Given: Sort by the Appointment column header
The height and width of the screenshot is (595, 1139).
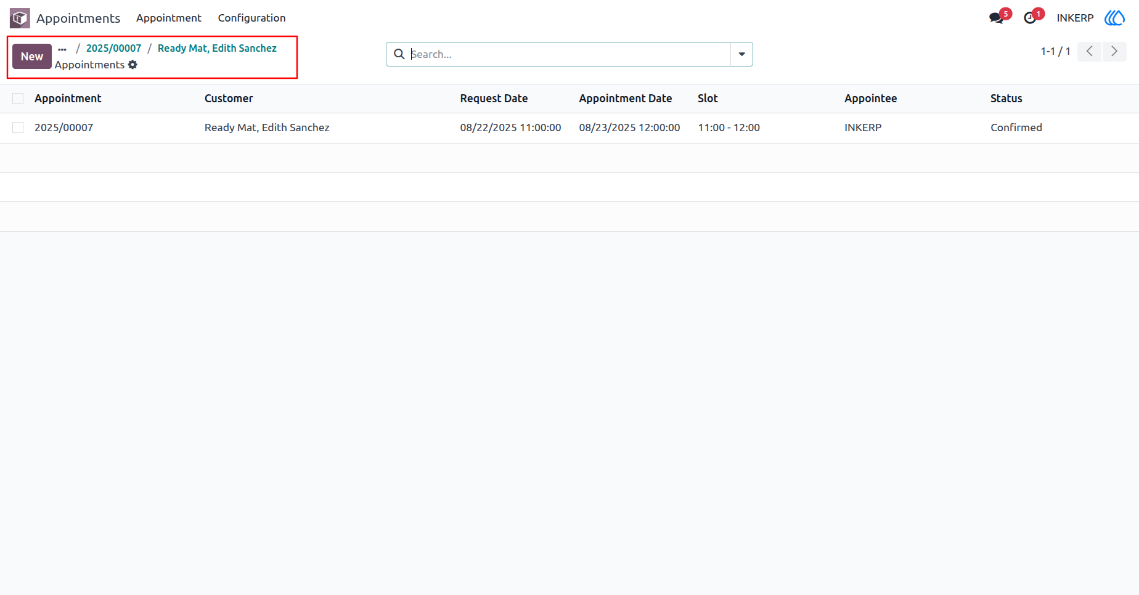Looking at the screenshot, I should coord(68,99).
